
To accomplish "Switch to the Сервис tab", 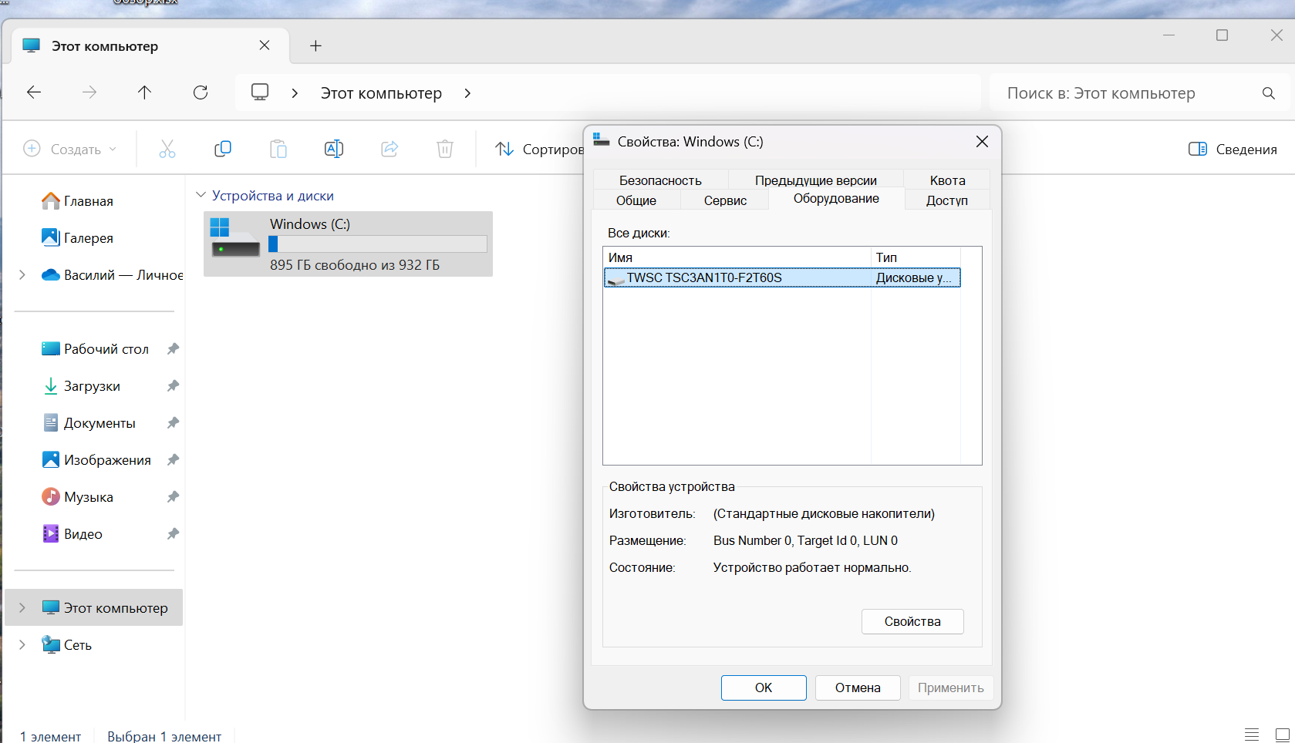I will [725, 200].
